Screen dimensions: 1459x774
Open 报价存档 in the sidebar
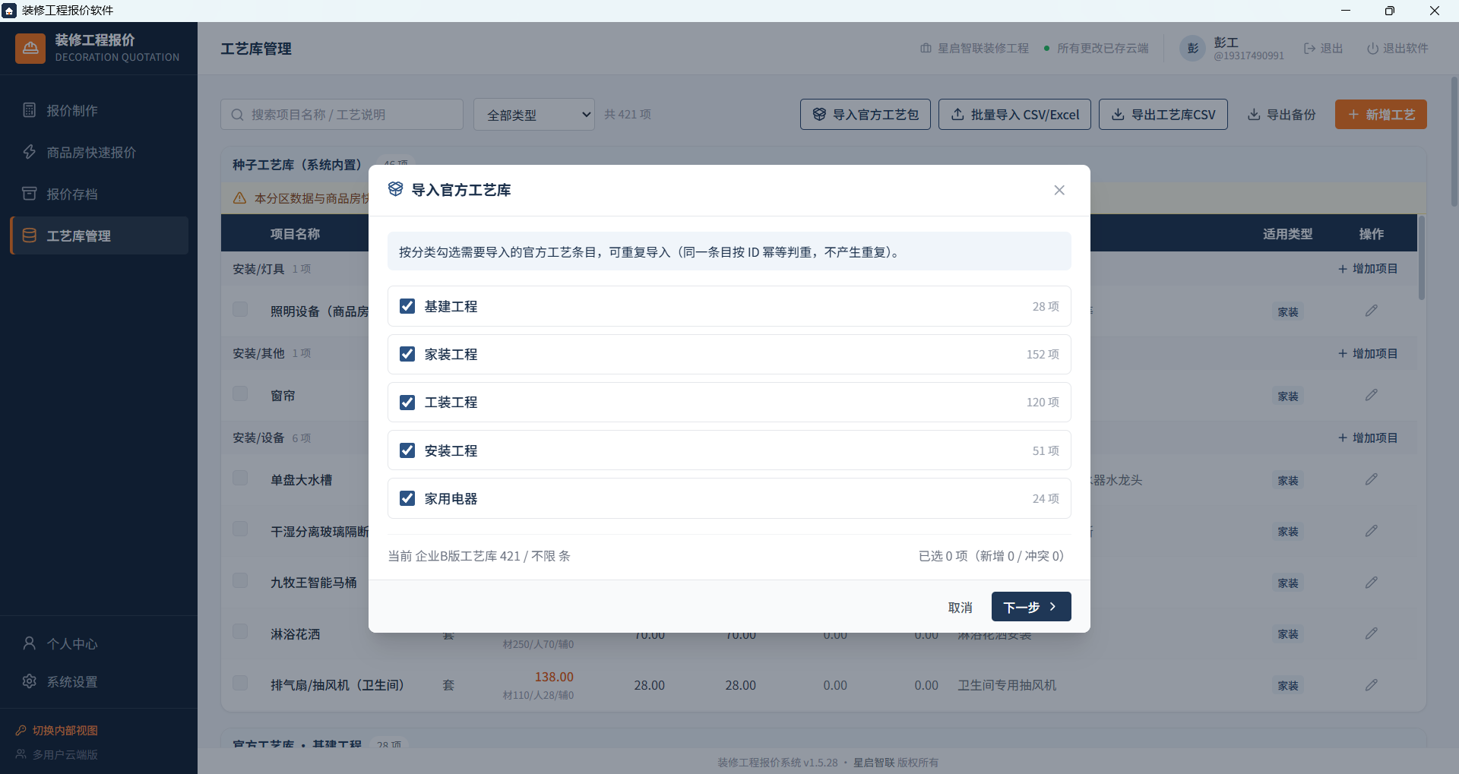tap(99, 194)
